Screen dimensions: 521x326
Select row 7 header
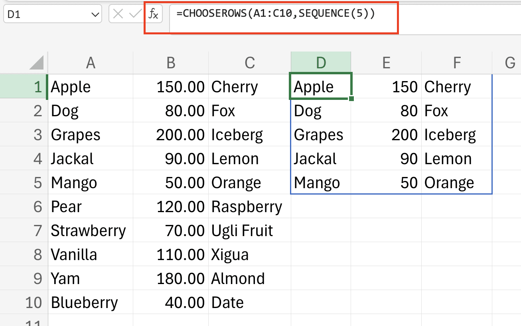[x=24, y=230]
